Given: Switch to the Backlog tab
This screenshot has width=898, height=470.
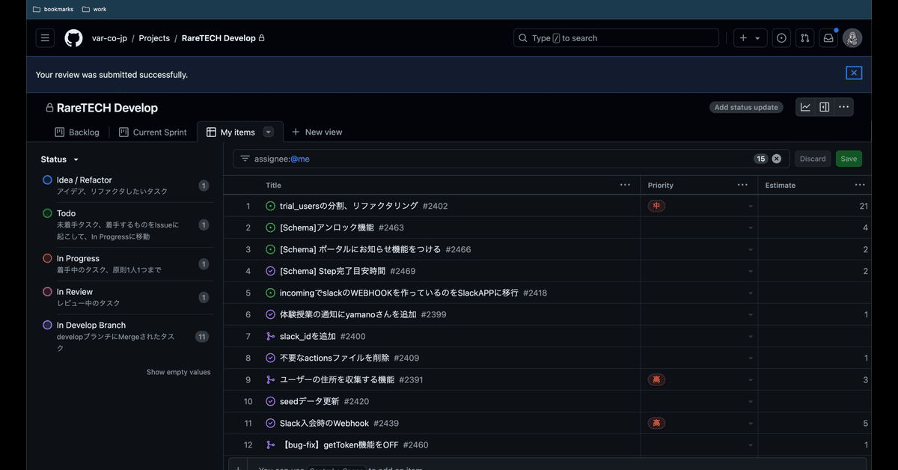Looking at the screenshot, I should click(x=77, y=132).
